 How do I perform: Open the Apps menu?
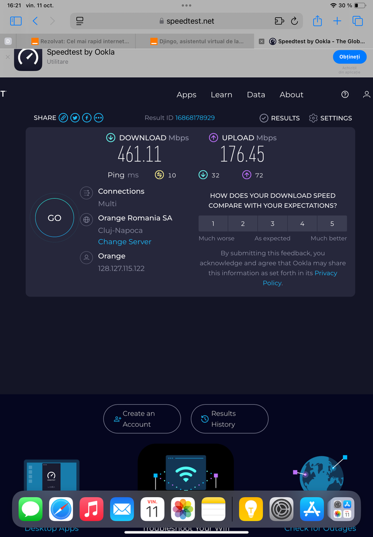(x=186, y=95)
